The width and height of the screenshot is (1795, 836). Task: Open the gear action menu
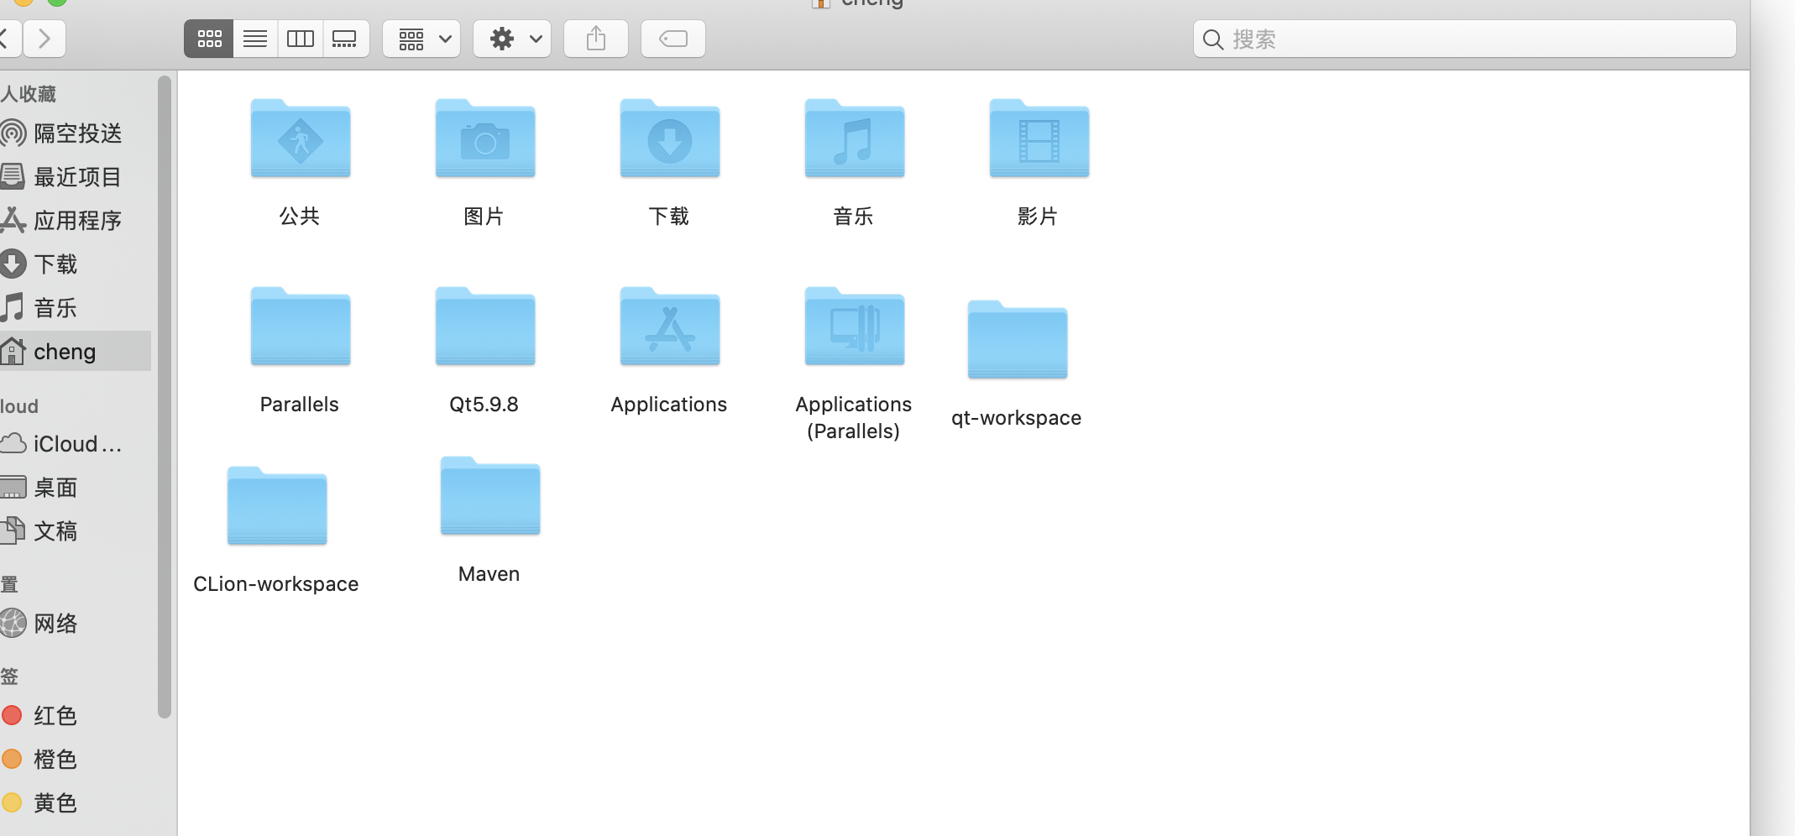pyautogui.click(x=512, y=39)
